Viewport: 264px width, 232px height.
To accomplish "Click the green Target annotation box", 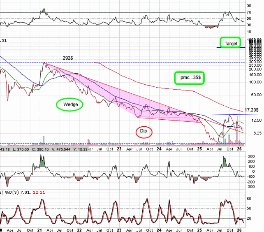I will (230, 43).
